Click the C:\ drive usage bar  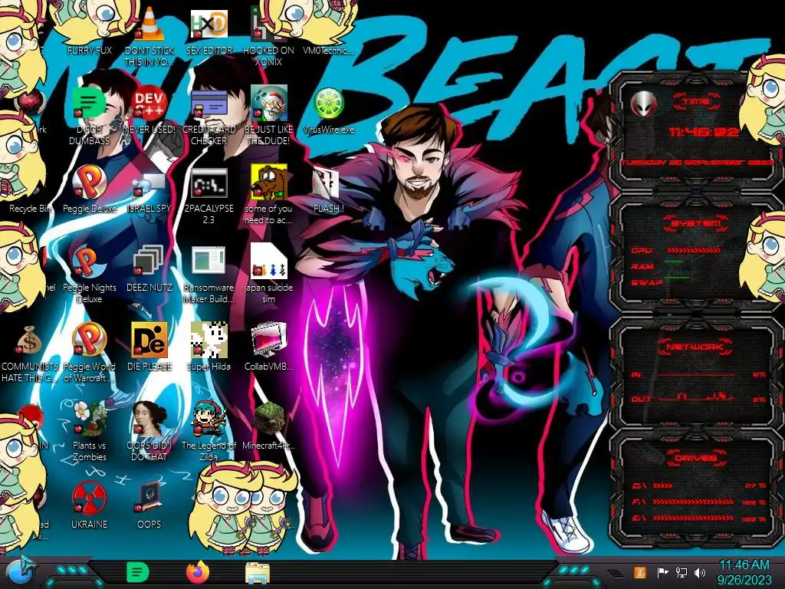(662, 485)
